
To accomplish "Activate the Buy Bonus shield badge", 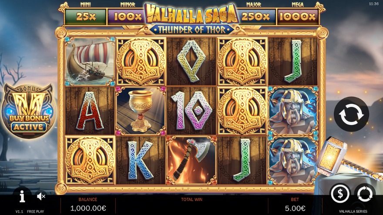I will point(29,111).
